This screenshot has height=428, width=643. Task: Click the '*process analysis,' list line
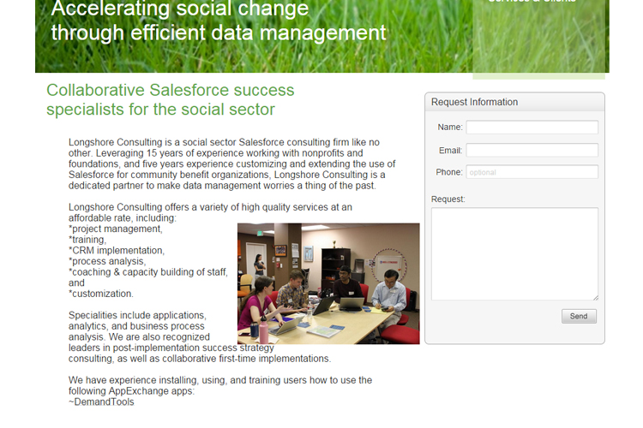click(x=107, y=261)
